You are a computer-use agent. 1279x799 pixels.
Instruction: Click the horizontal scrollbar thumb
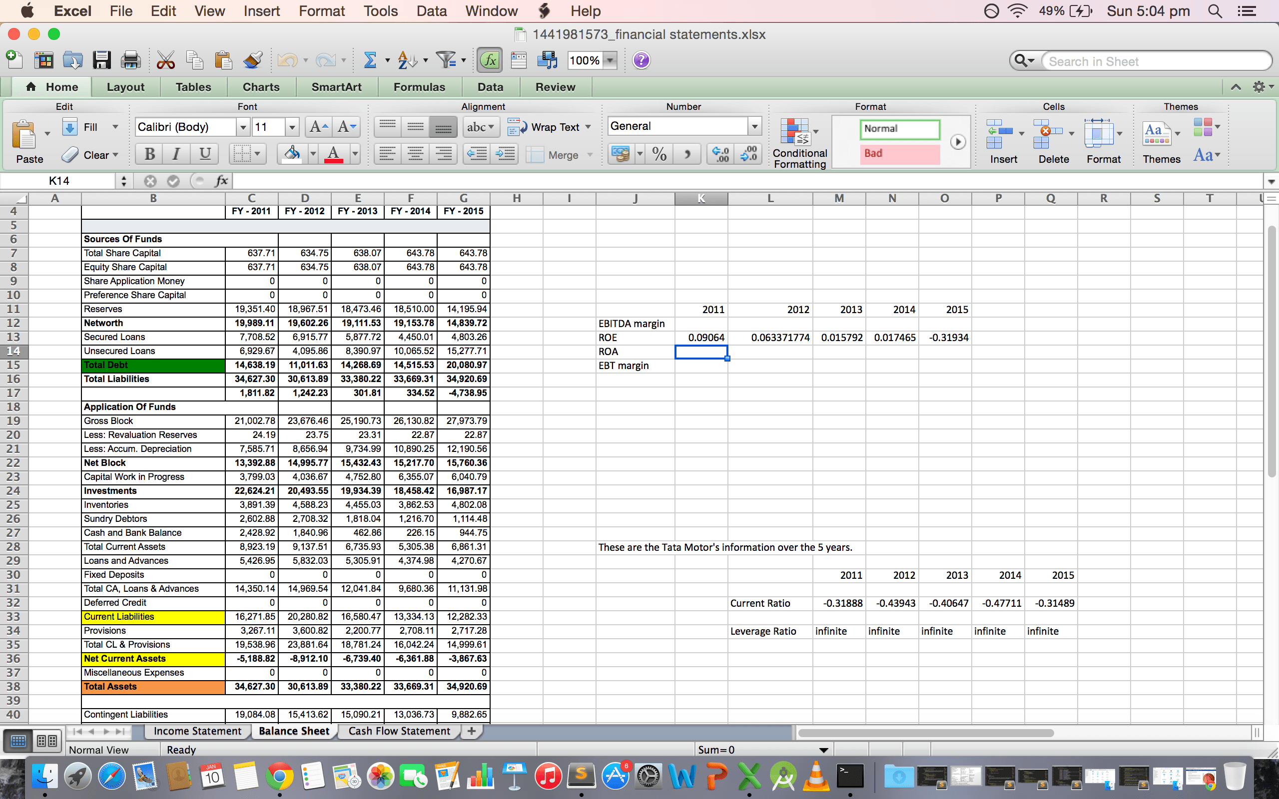click(925, 733)
